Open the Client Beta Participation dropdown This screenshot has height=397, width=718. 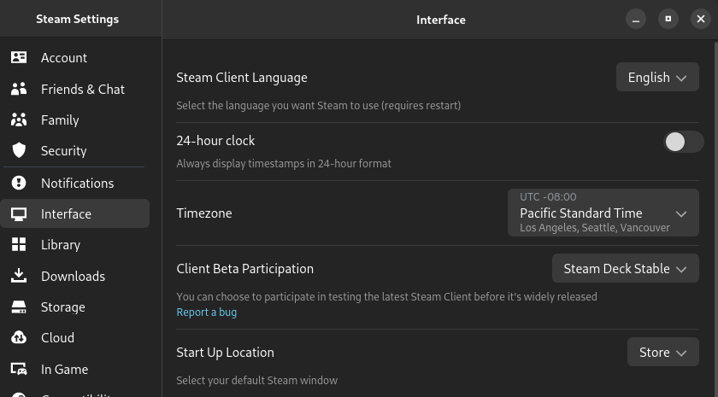coord(625,269)
